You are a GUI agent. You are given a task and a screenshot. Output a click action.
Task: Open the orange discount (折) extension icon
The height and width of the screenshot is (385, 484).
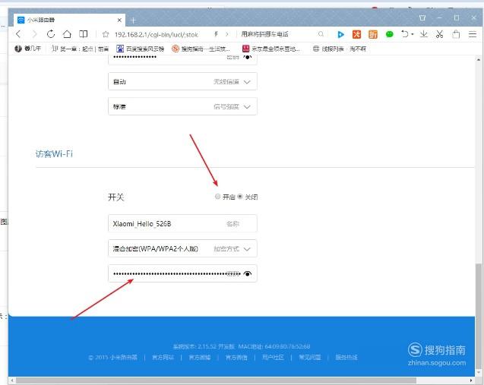tap(373, 34)
